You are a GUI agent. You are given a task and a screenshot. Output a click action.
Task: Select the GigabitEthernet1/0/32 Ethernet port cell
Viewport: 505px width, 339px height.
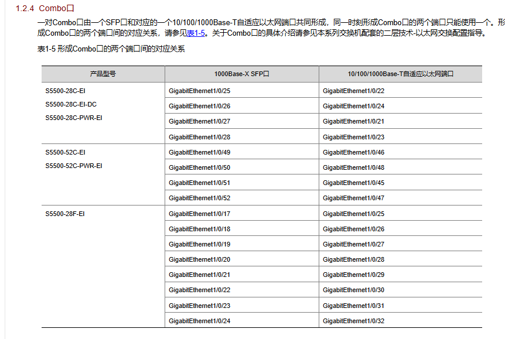[353, 321]
